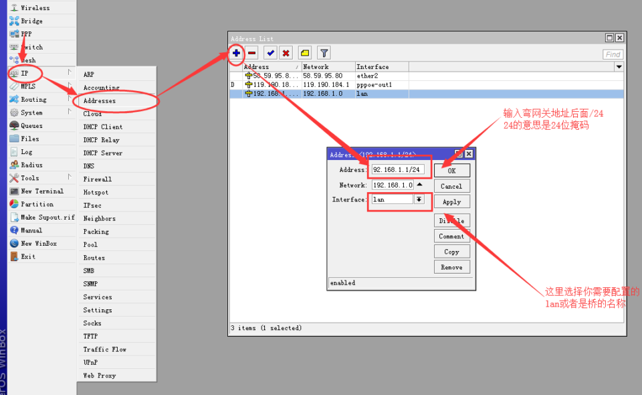Expand the Tools submenu

click(x=41, y=178)
